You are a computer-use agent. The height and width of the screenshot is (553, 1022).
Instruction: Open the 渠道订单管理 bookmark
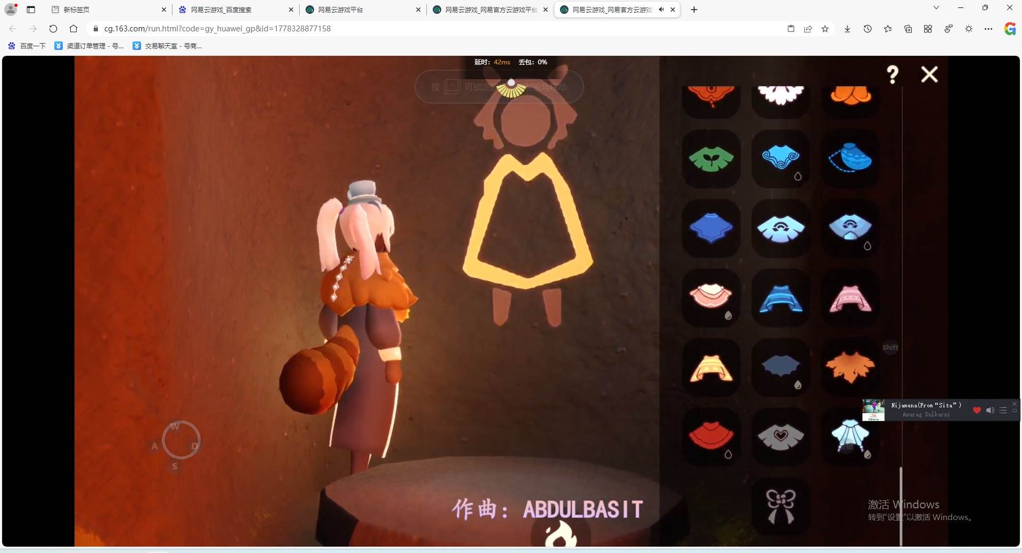(x=89, y=46)
